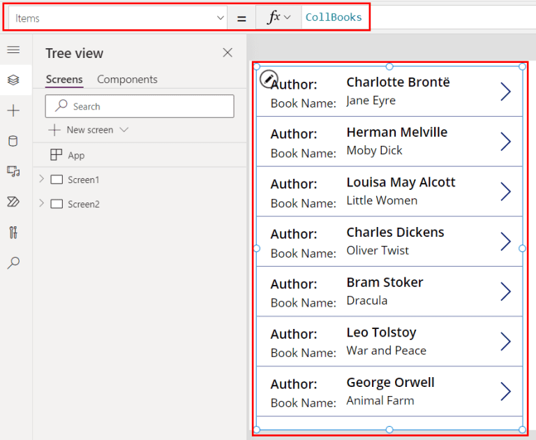Select the Screen2 label in tree
536x440 pixels.
(84, 204)
